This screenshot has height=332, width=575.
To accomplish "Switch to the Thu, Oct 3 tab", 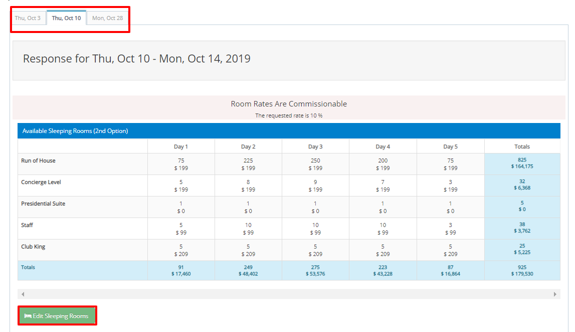I will (28, 18).
